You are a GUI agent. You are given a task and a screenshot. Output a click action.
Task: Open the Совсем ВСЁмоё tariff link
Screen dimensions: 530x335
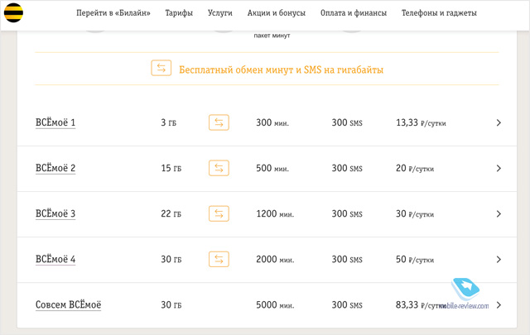click(68, 304)
